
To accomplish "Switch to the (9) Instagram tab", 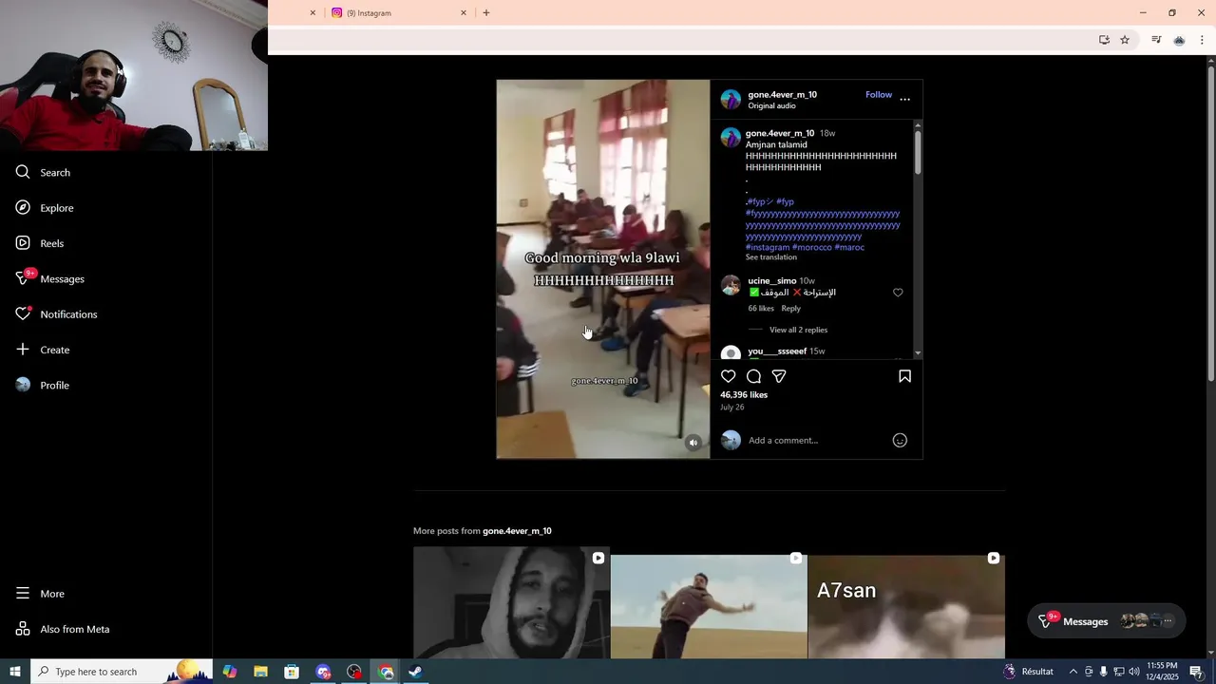I will tap(399, 13).
